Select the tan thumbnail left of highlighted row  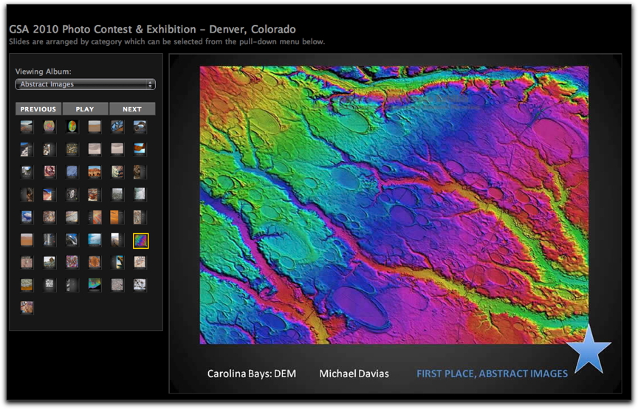pyautogui.click(x=27, y=240)
